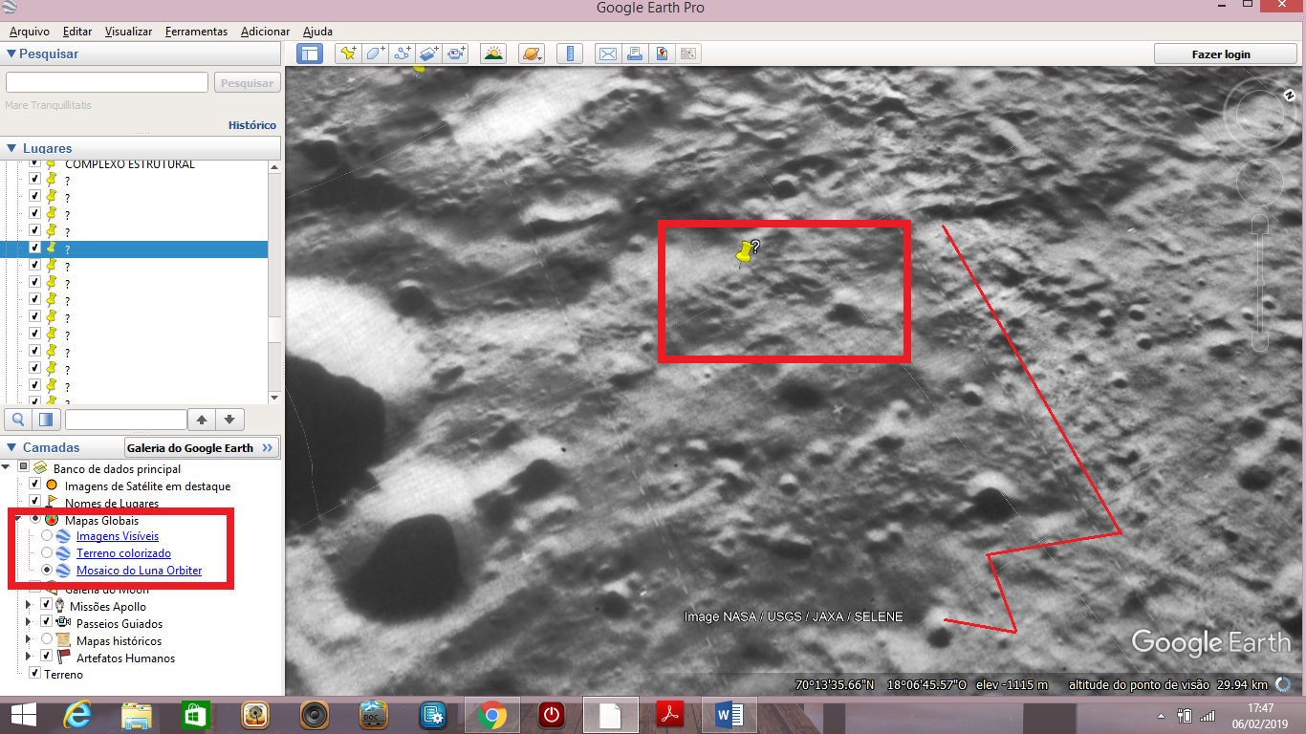This screenshot has width=1306, height=734.
Task: Expand the Missões Apollo node
Action: click(x=29, y=606)
